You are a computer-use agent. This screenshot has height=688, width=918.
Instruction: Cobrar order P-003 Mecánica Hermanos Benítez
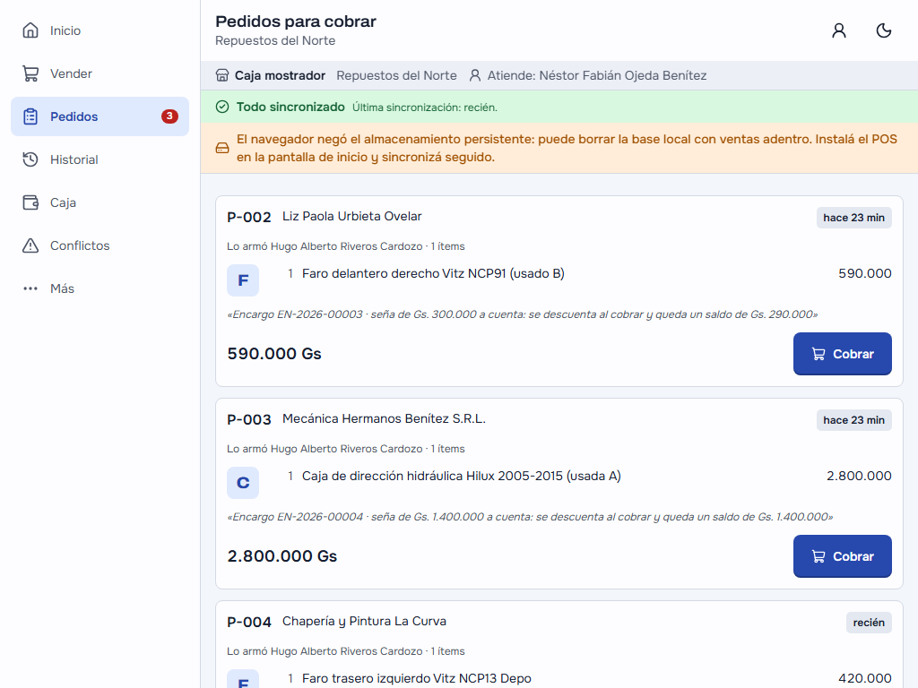(843, 556)
